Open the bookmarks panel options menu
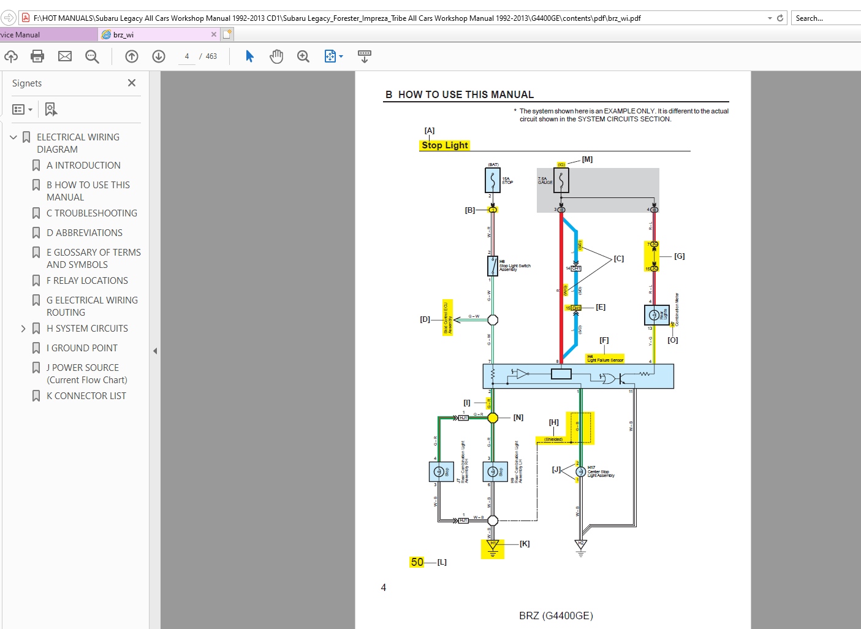Viewport: 861px width, 629px height. 22,109
